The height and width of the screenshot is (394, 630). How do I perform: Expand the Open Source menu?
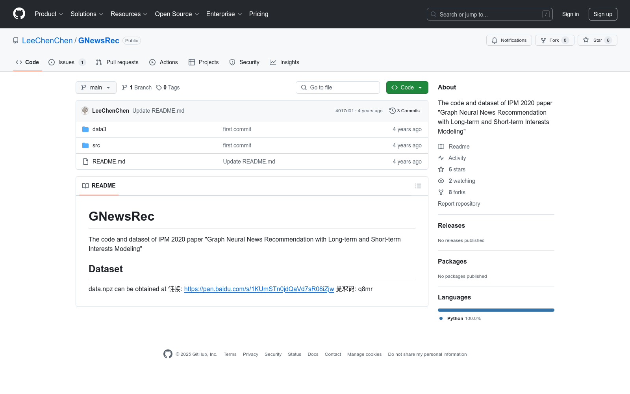click(177, 14)
